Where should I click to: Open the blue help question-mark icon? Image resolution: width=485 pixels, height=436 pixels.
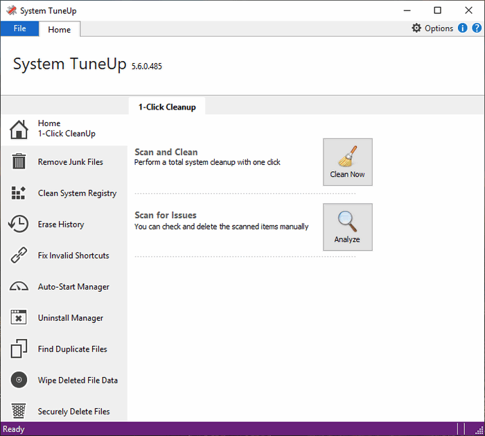pyautogui.click(x=477, y=28)
